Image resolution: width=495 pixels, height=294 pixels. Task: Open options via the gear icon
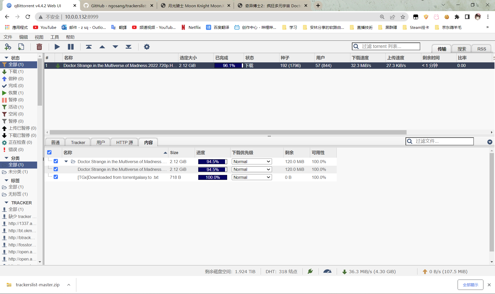click(x=147, y=47)
